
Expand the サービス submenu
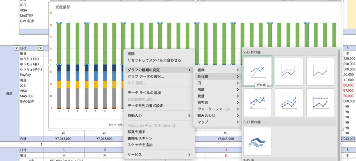[158, 154]
